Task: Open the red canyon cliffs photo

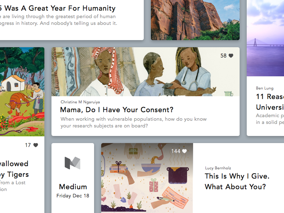Action: (x=195, y=20)
